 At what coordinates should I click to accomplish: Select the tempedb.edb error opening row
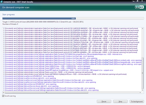coord(72,62)
